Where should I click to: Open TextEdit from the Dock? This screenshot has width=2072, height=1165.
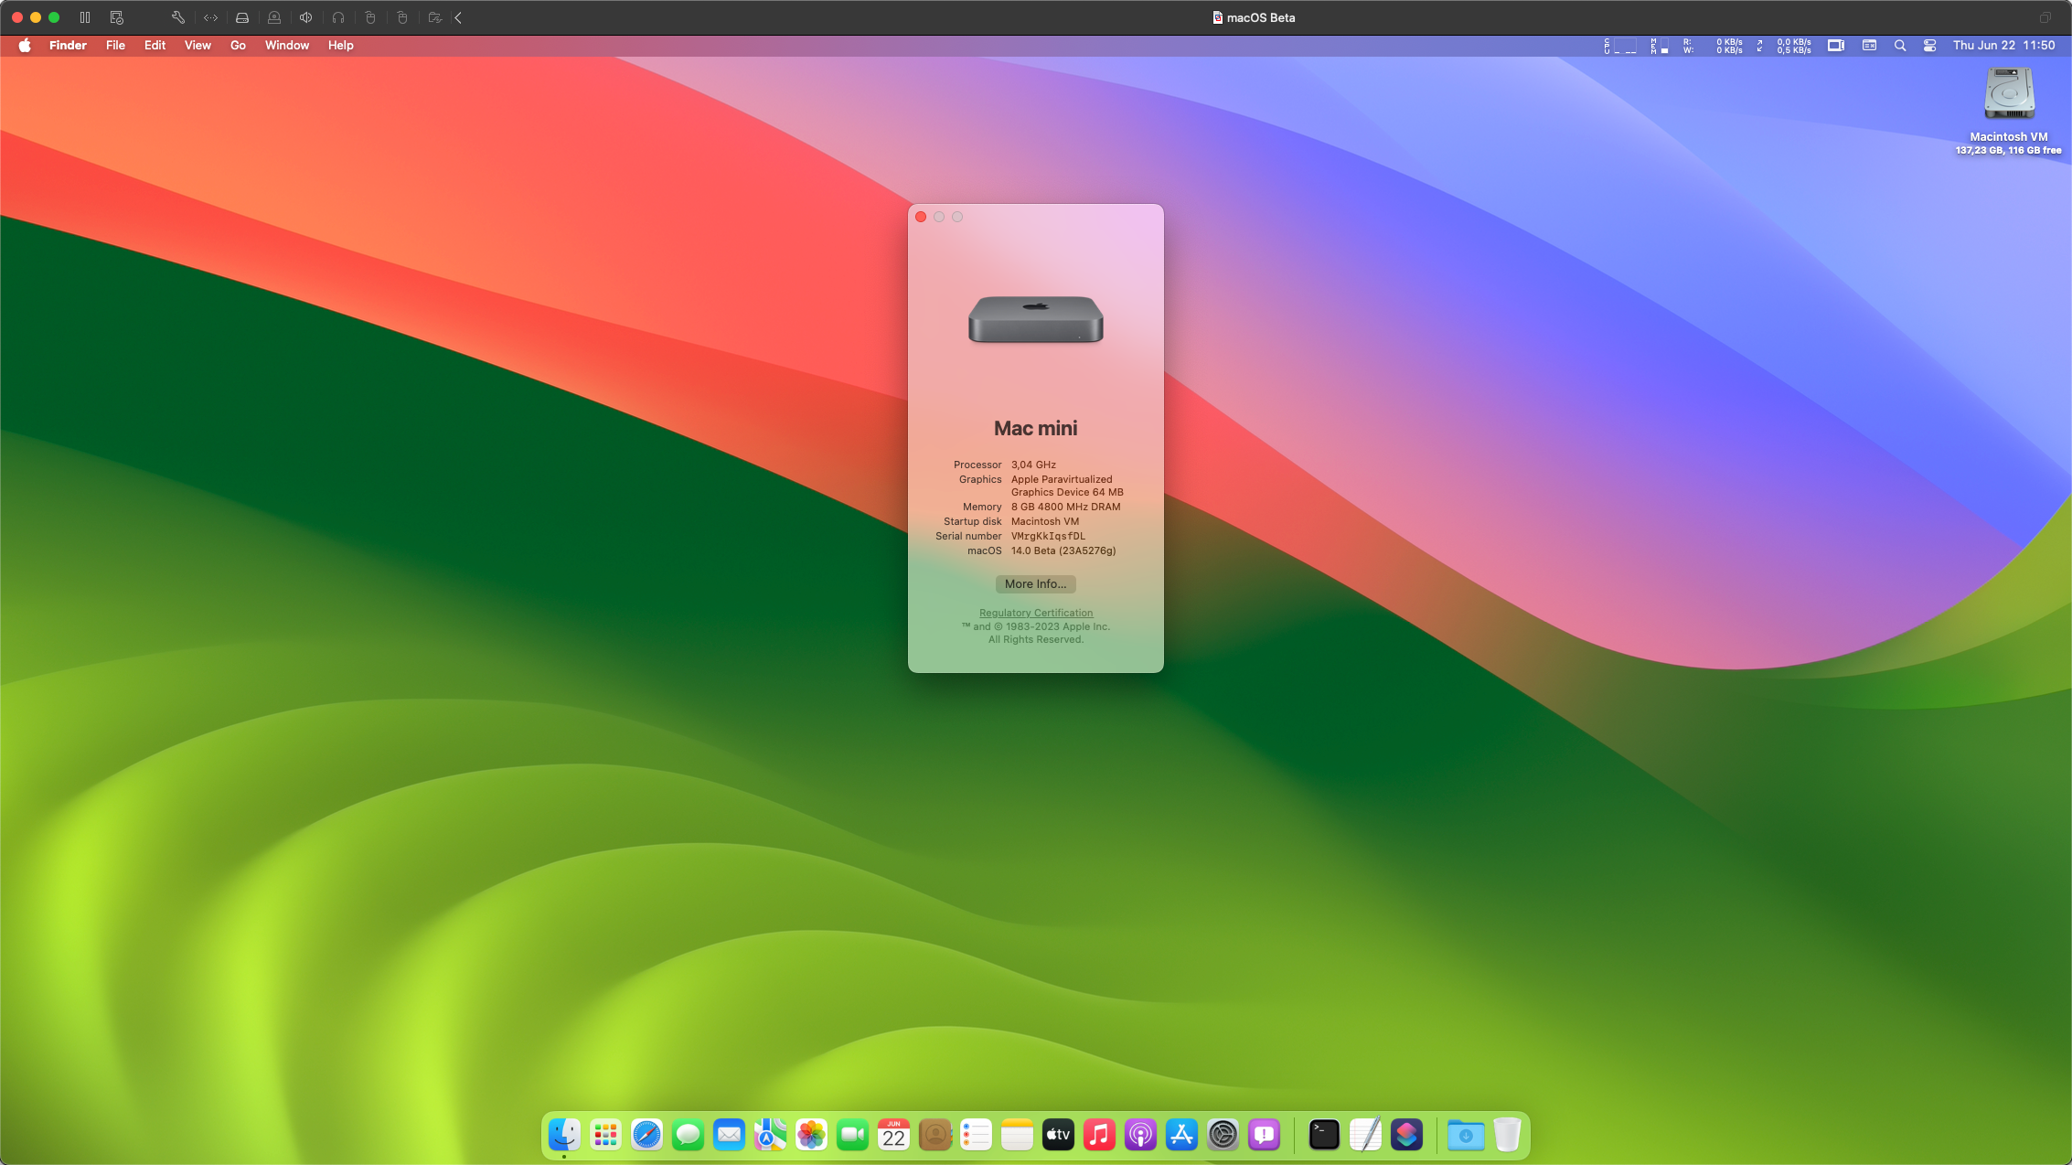tap(1365, 1136)
